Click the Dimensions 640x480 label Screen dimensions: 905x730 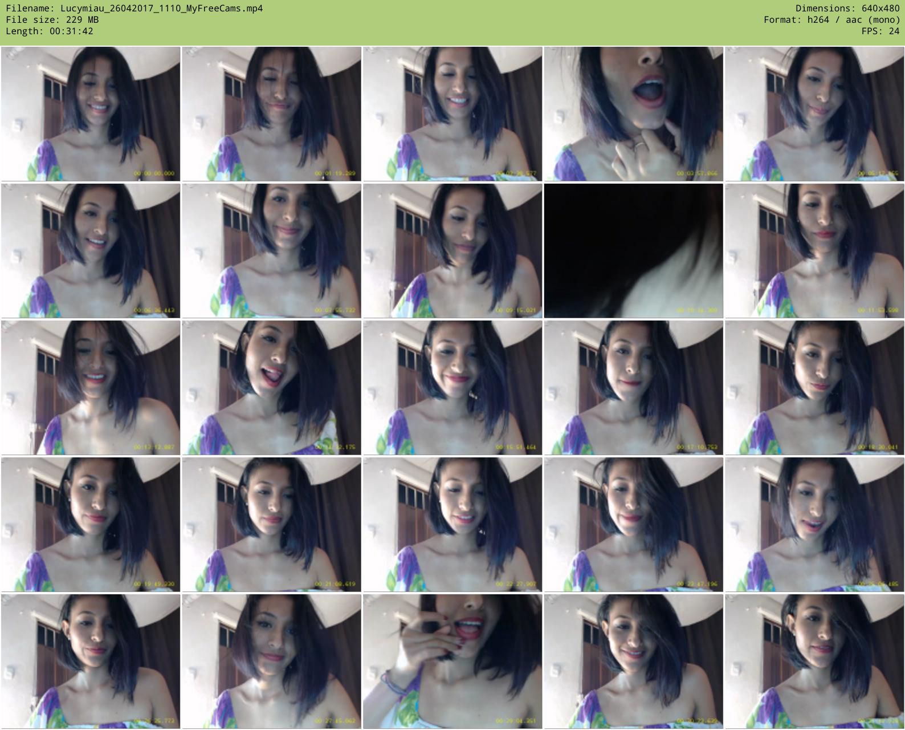coord(847,9)
